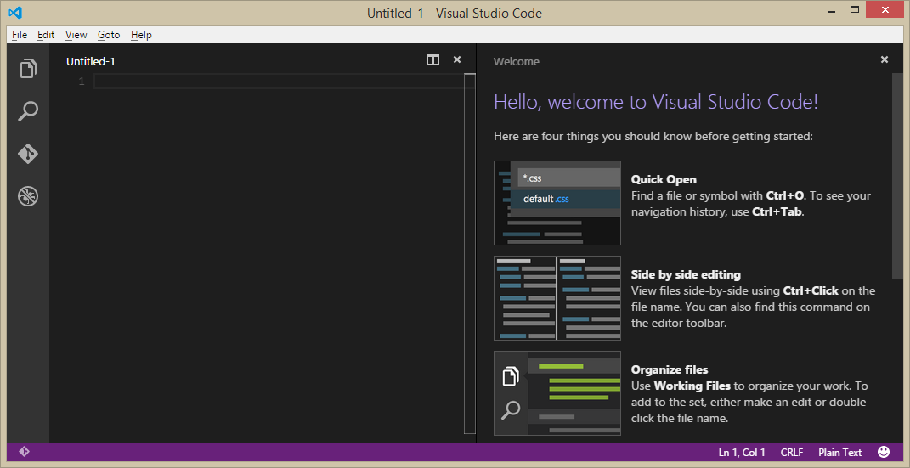Image resolution: width=910 pixels, height=468 pixels.
Task: Click the Welcome pane vertical scrollbar
Action: tap(897, 177)
